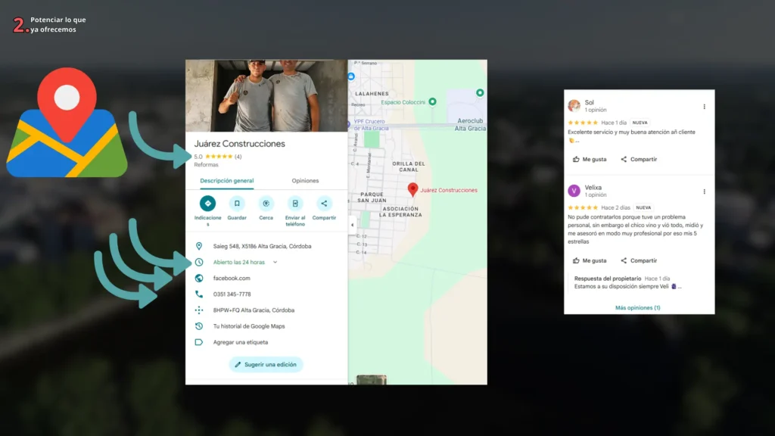Click the Juárez Construcciones business photo
Screen dimensions: 775x436
(266, 95)
